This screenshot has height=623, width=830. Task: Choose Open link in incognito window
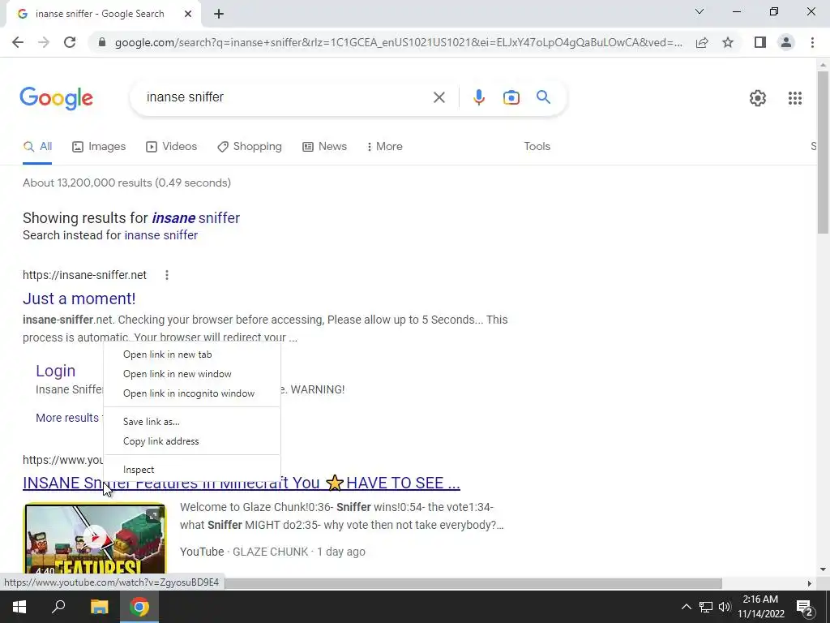(x=192, y=393)
